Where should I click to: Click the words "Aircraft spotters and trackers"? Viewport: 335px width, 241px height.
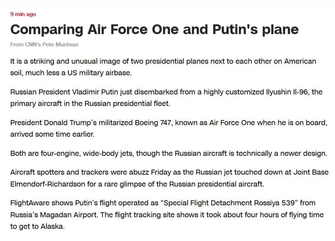click(x=59, y=172)
